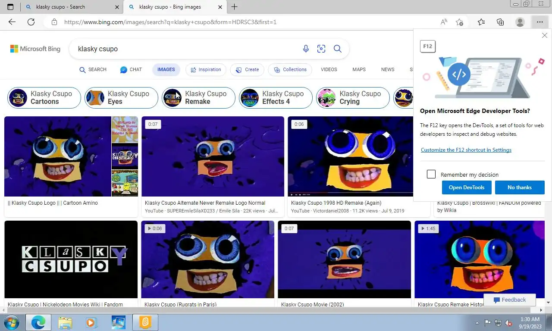Open Klasky Csupo Nickelodeon Movies Wiki logo thumbnail
The width and height of the screenshot is (552, 331).
71,259
